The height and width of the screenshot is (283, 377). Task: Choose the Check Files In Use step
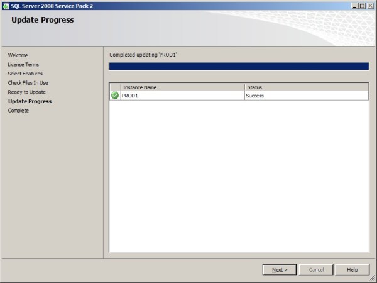(x=28, y=83)
